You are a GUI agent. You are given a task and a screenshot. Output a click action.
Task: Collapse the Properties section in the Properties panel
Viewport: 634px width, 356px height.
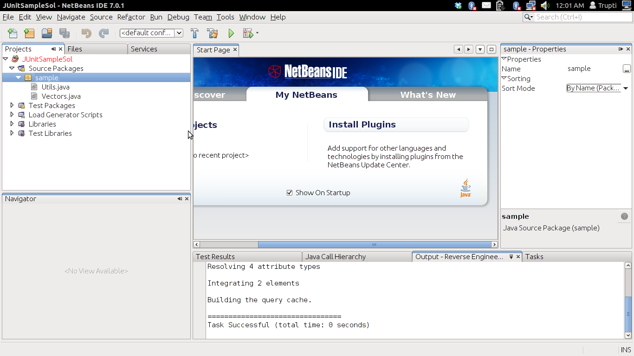click(505, 59)
